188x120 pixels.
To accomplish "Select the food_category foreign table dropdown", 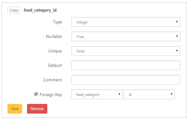I will [x=97, y=94].
